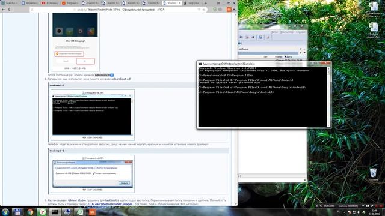
Task: Go to root directory backslash button
Action: tap(300, 49)
